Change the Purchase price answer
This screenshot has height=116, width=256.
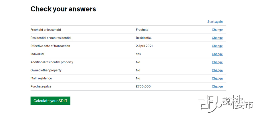tap(217, 86)
